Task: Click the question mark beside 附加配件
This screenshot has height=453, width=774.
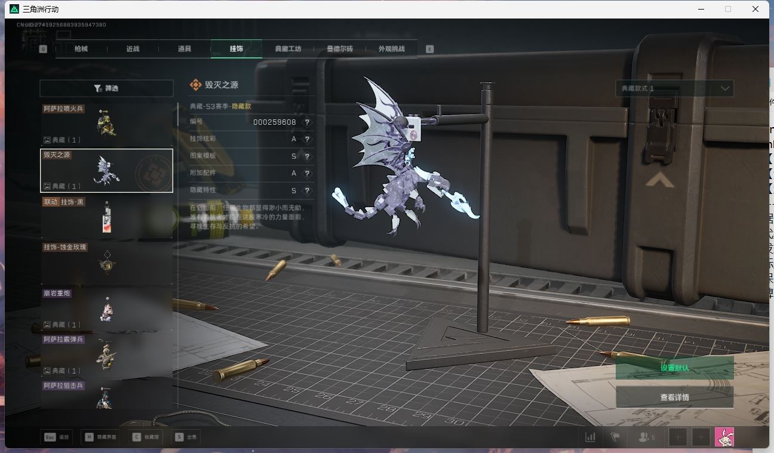Action: point(307,173)
